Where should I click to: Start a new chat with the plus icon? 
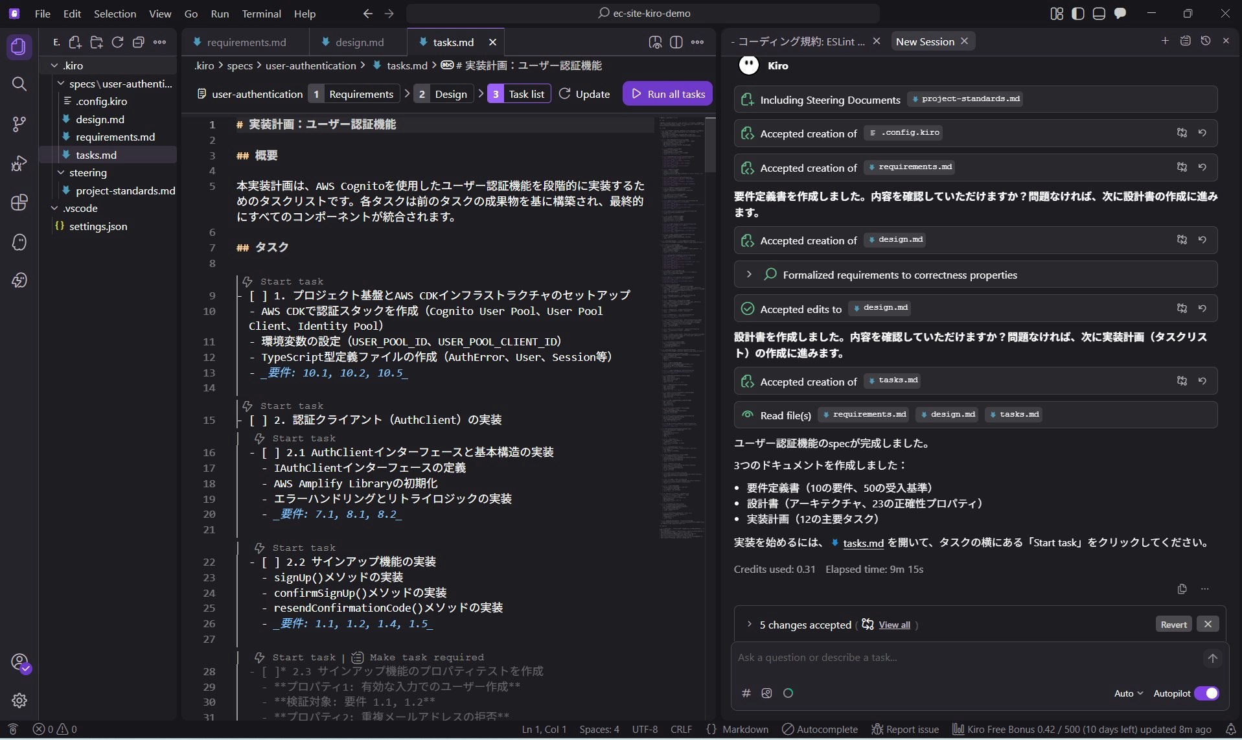click(1164, 41)
